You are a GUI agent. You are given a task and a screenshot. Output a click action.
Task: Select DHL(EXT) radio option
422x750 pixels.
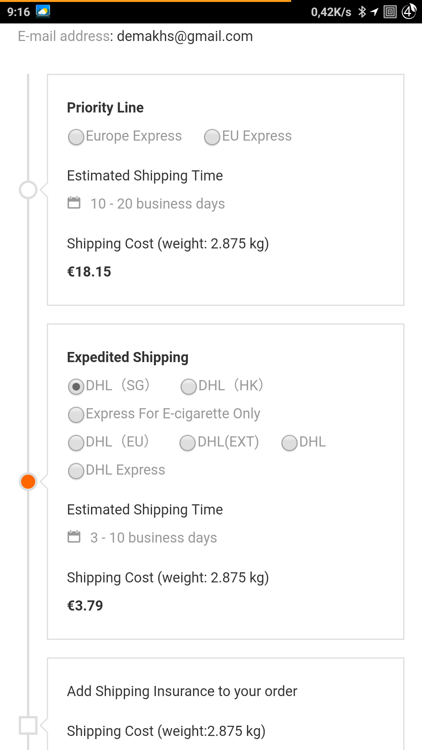tap(188, 443)
